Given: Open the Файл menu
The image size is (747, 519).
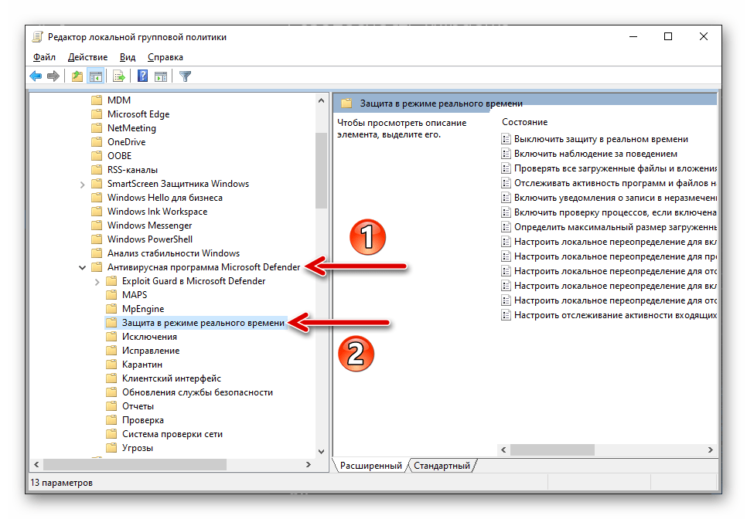Looking at the screenshot, I should [44, 57].
